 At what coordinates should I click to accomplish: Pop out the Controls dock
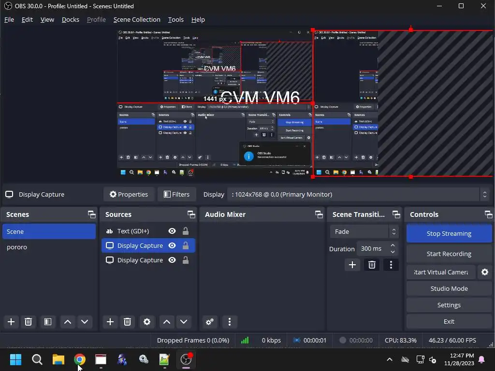[488, 214]
